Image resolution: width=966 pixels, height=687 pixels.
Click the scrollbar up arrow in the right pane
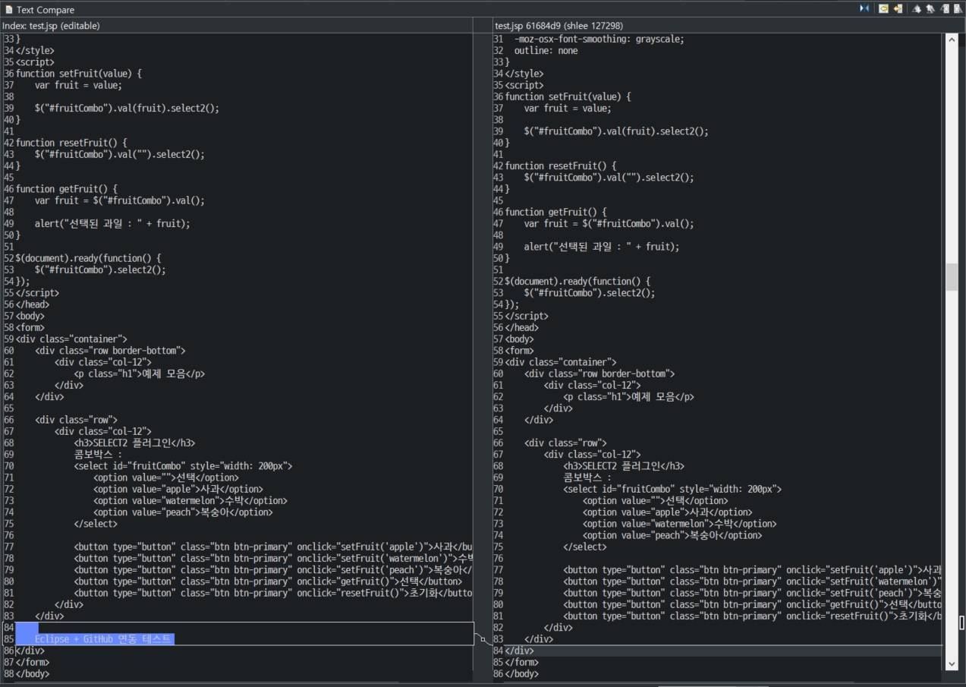pos(952,39)
